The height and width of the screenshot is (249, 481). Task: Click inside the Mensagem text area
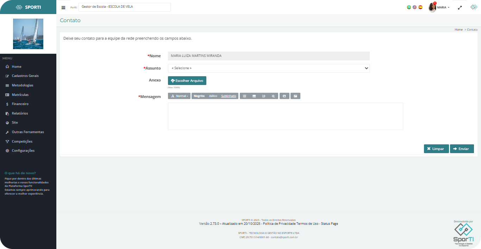click(x=285, y=116)
